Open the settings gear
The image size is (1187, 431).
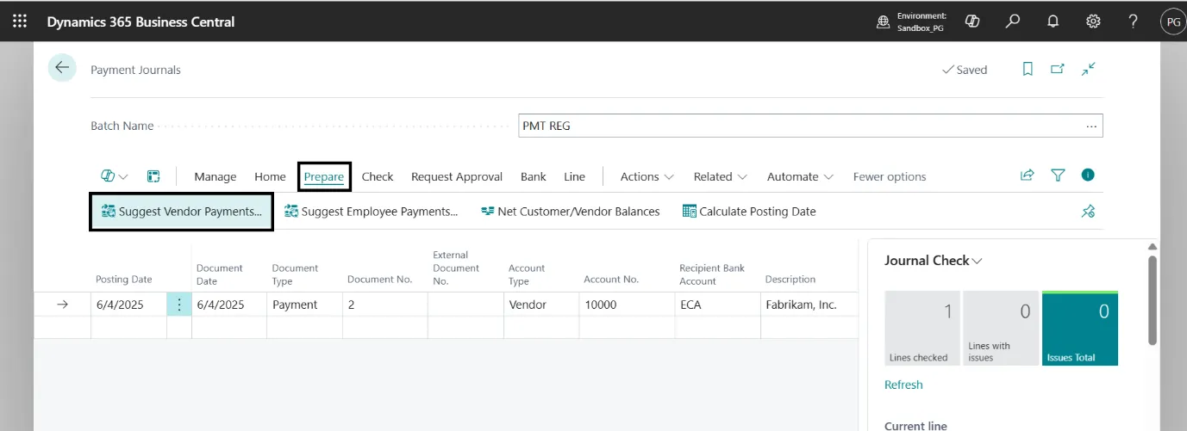[x=1093, y=22]
